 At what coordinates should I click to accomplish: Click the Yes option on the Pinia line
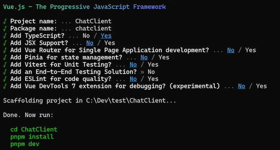tap(164, 57)
